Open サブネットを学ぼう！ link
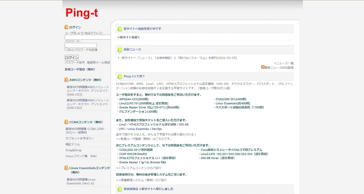 (x=80, y=138)
